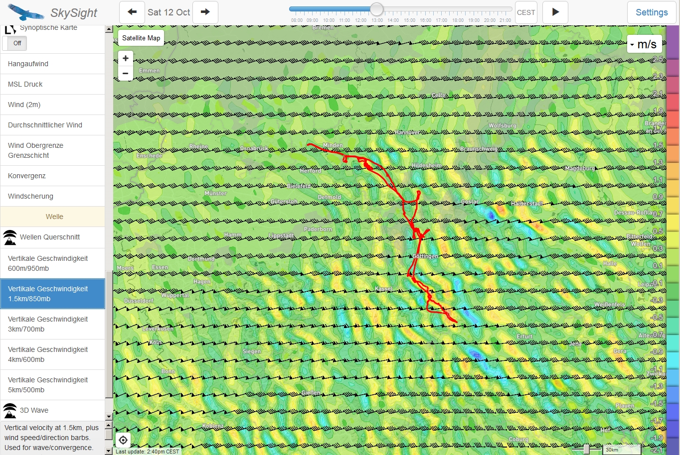Toggle the Satellite Map view
The height and width of the screenshot is (455, 680).
coord(141,38)
